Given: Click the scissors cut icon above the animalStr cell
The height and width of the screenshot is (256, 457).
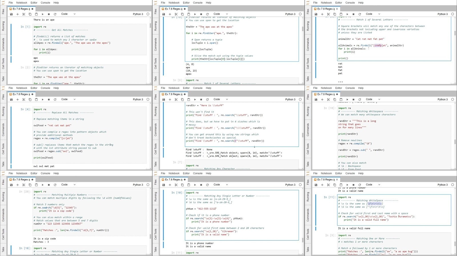Looking at the screenshot, I should (328, 14).
